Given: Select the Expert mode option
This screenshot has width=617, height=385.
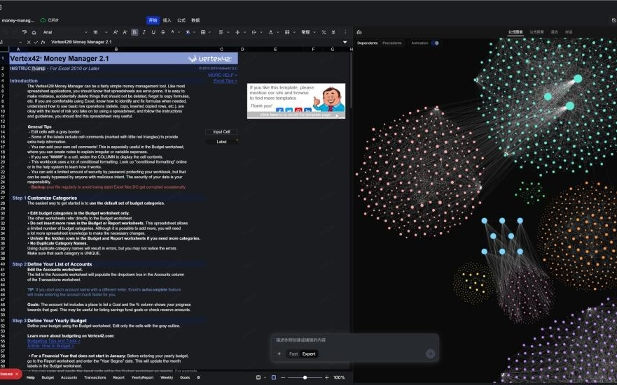Looking at the screenshot, I should click(x=309, y=354).
